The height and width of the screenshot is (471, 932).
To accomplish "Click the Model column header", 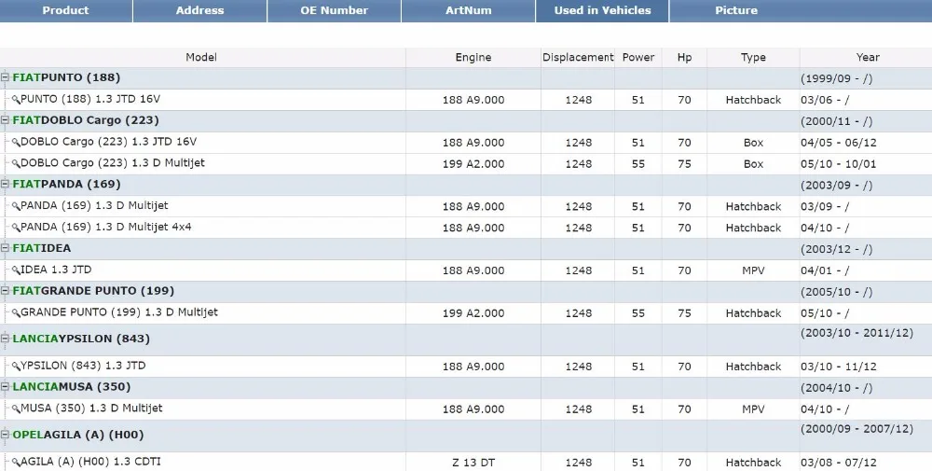I will [x=202, y=57].
